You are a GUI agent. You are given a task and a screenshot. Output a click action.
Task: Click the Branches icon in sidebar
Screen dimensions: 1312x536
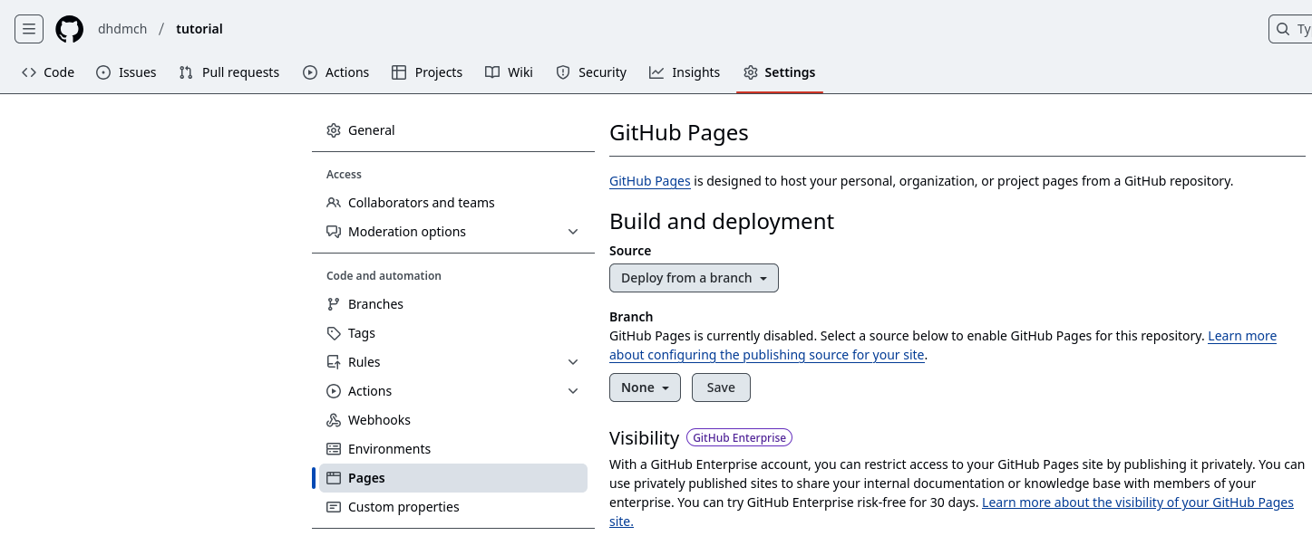click(334, 304)
